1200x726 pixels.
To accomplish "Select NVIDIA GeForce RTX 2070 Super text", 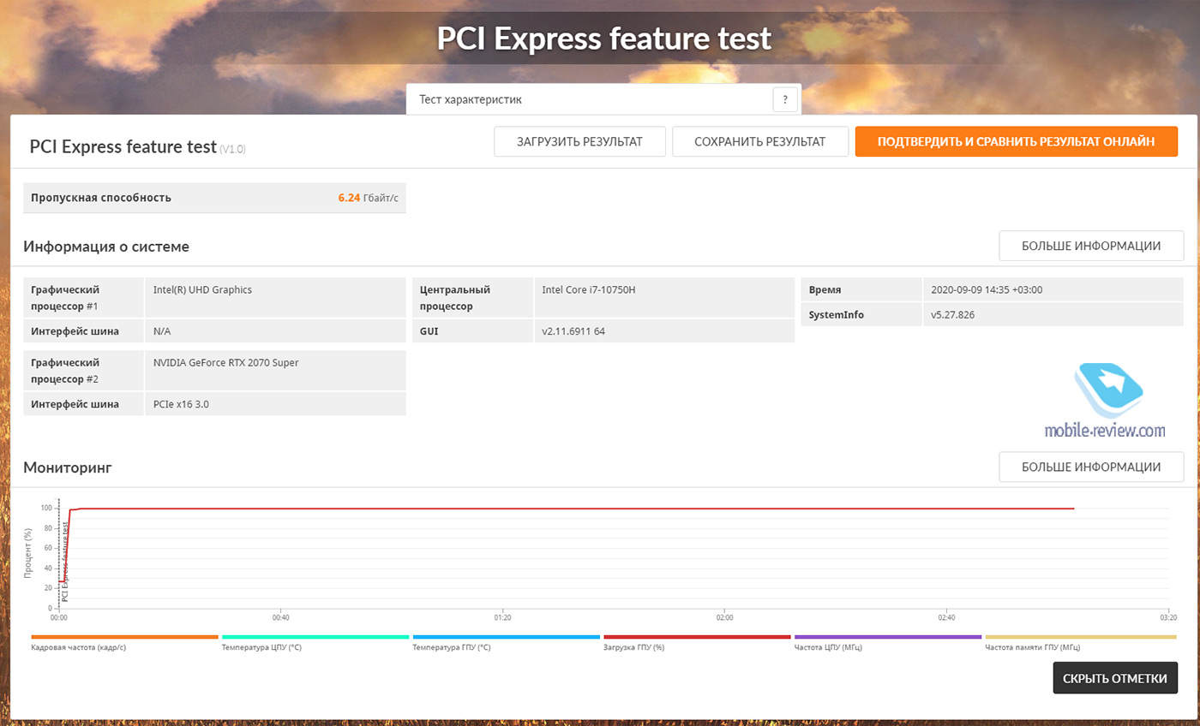I will (x=226, y=362).
